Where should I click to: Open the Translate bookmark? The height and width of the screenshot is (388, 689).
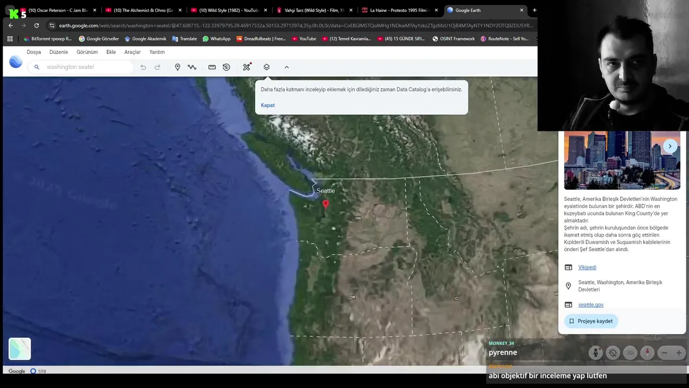coord(185,39)
